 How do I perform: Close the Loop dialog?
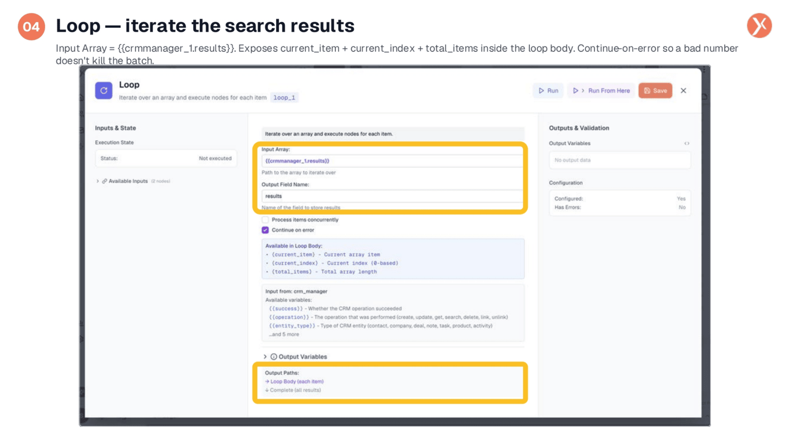coord(683,91)
